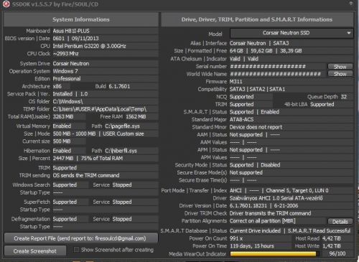Viewport: 359px width, 262px height.
Task: Select the C:\hiberfil.sys path
Action: pyautogui.click(x=121, y=151)
